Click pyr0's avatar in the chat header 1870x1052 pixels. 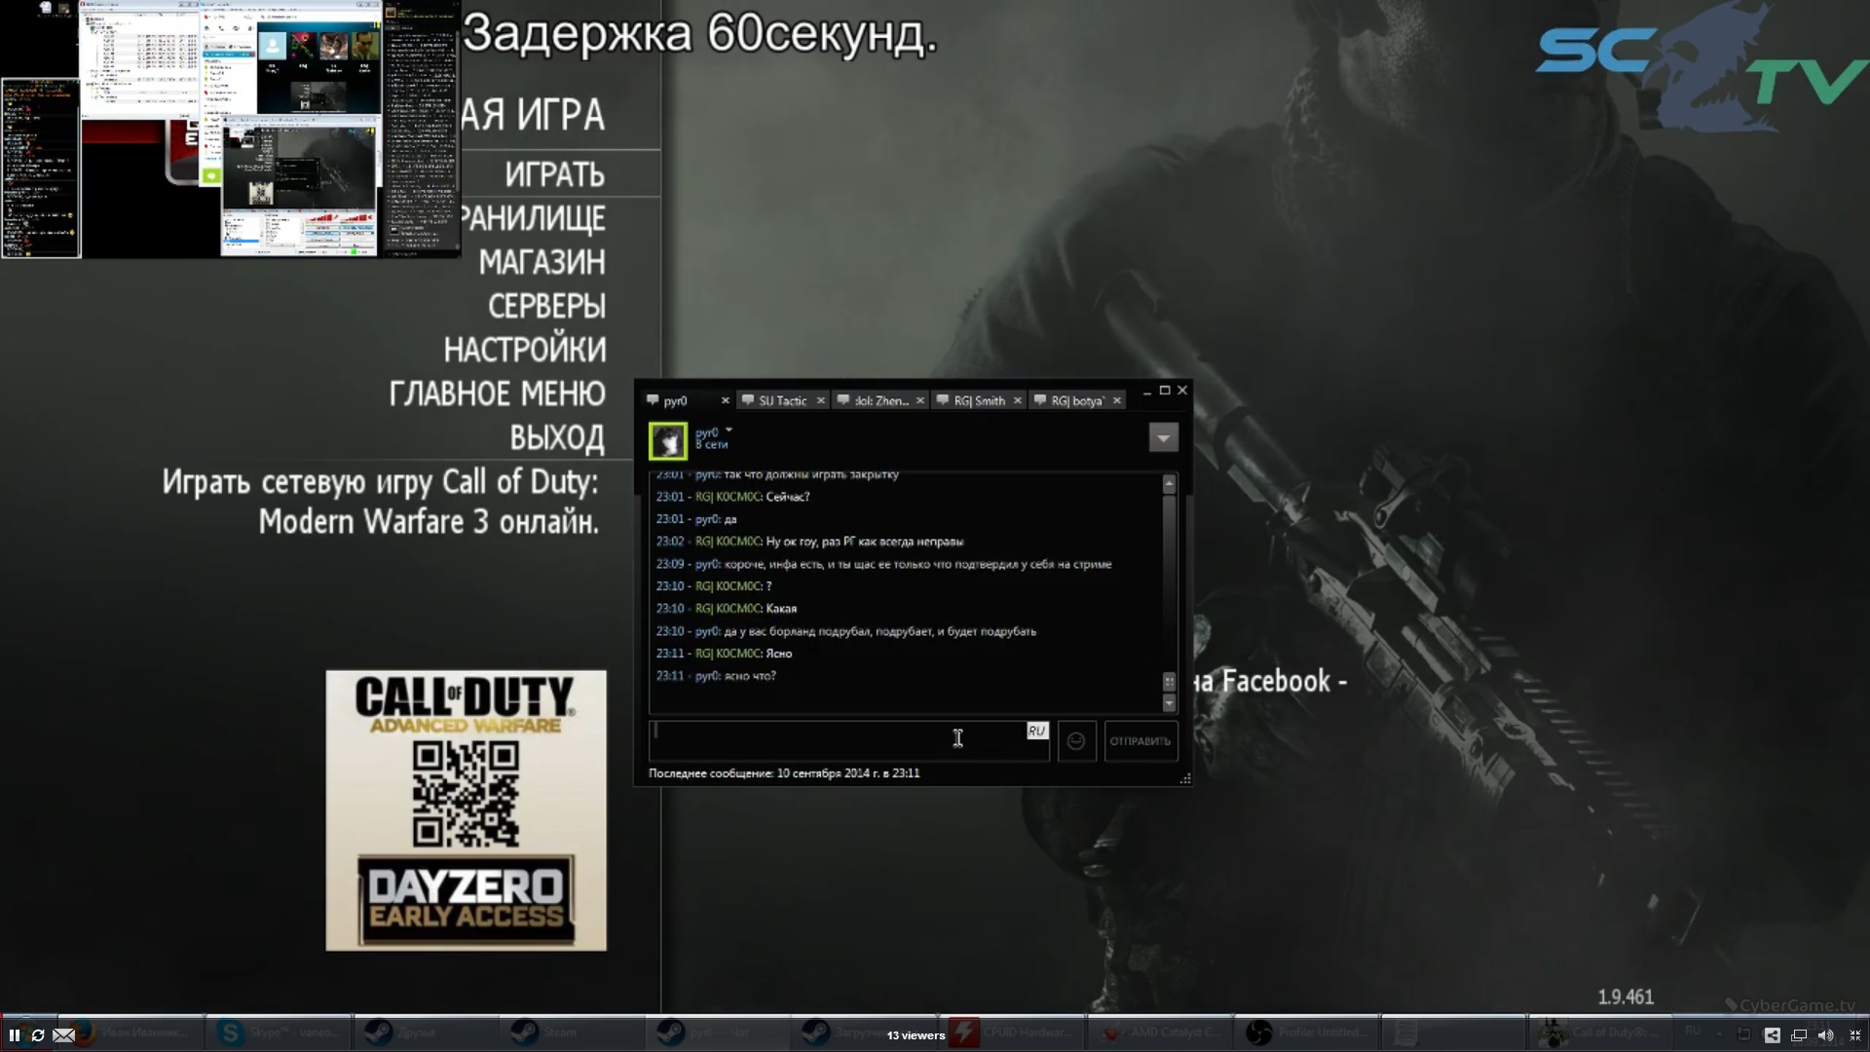[x=668, y=440]
